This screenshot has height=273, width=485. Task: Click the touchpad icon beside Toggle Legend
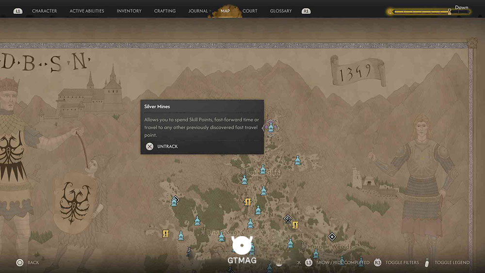[427, 262]
